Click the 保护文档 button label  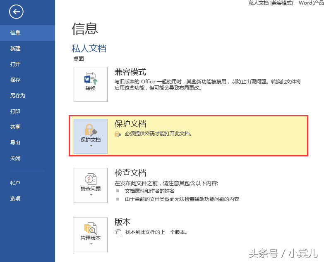(x=91, y=140)
